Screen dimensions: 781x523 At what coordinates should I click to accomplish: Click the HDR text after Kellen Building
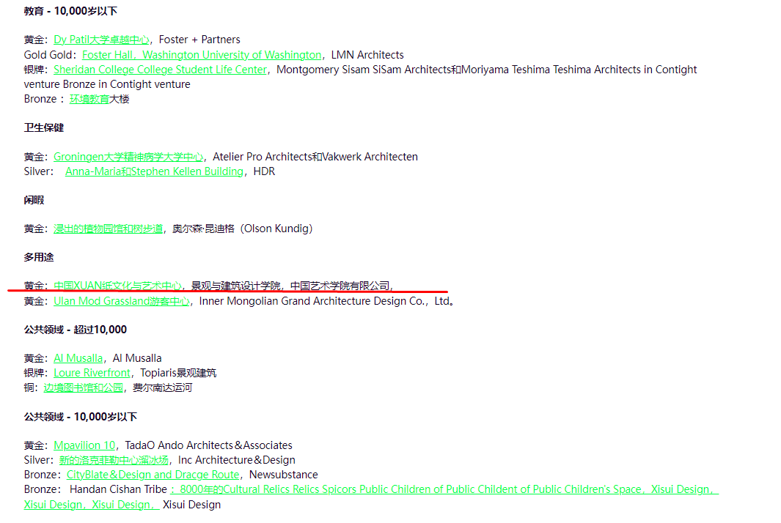click(x=264, y=171)
